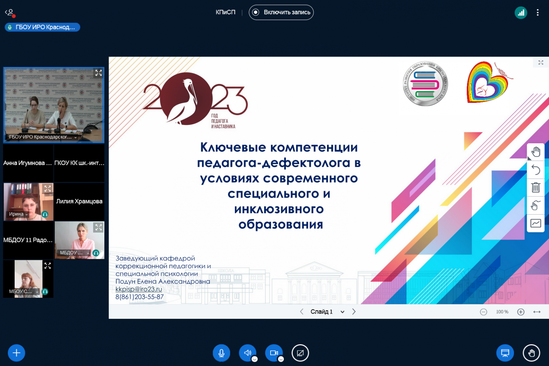Click the screen sharing icon
This screenshot has width=549, height=366.
coord(300,353)
